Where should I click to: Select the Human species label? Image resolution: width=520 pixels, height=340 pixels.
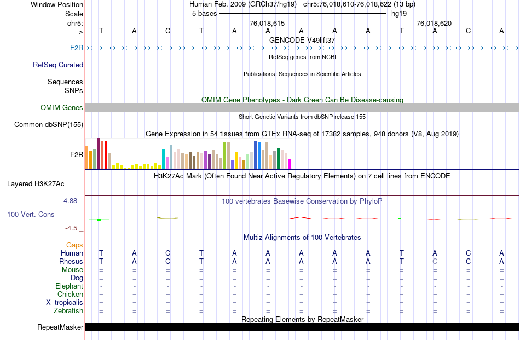coord(72,253)
